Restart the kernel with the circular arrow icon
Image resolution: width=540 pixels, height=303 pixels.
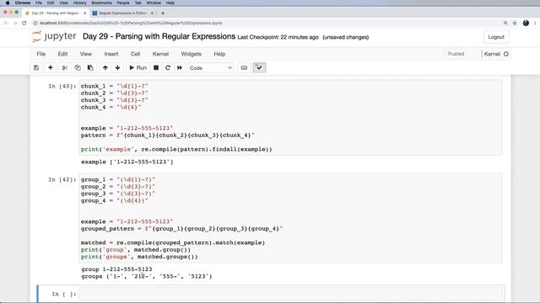pos(168,67)
